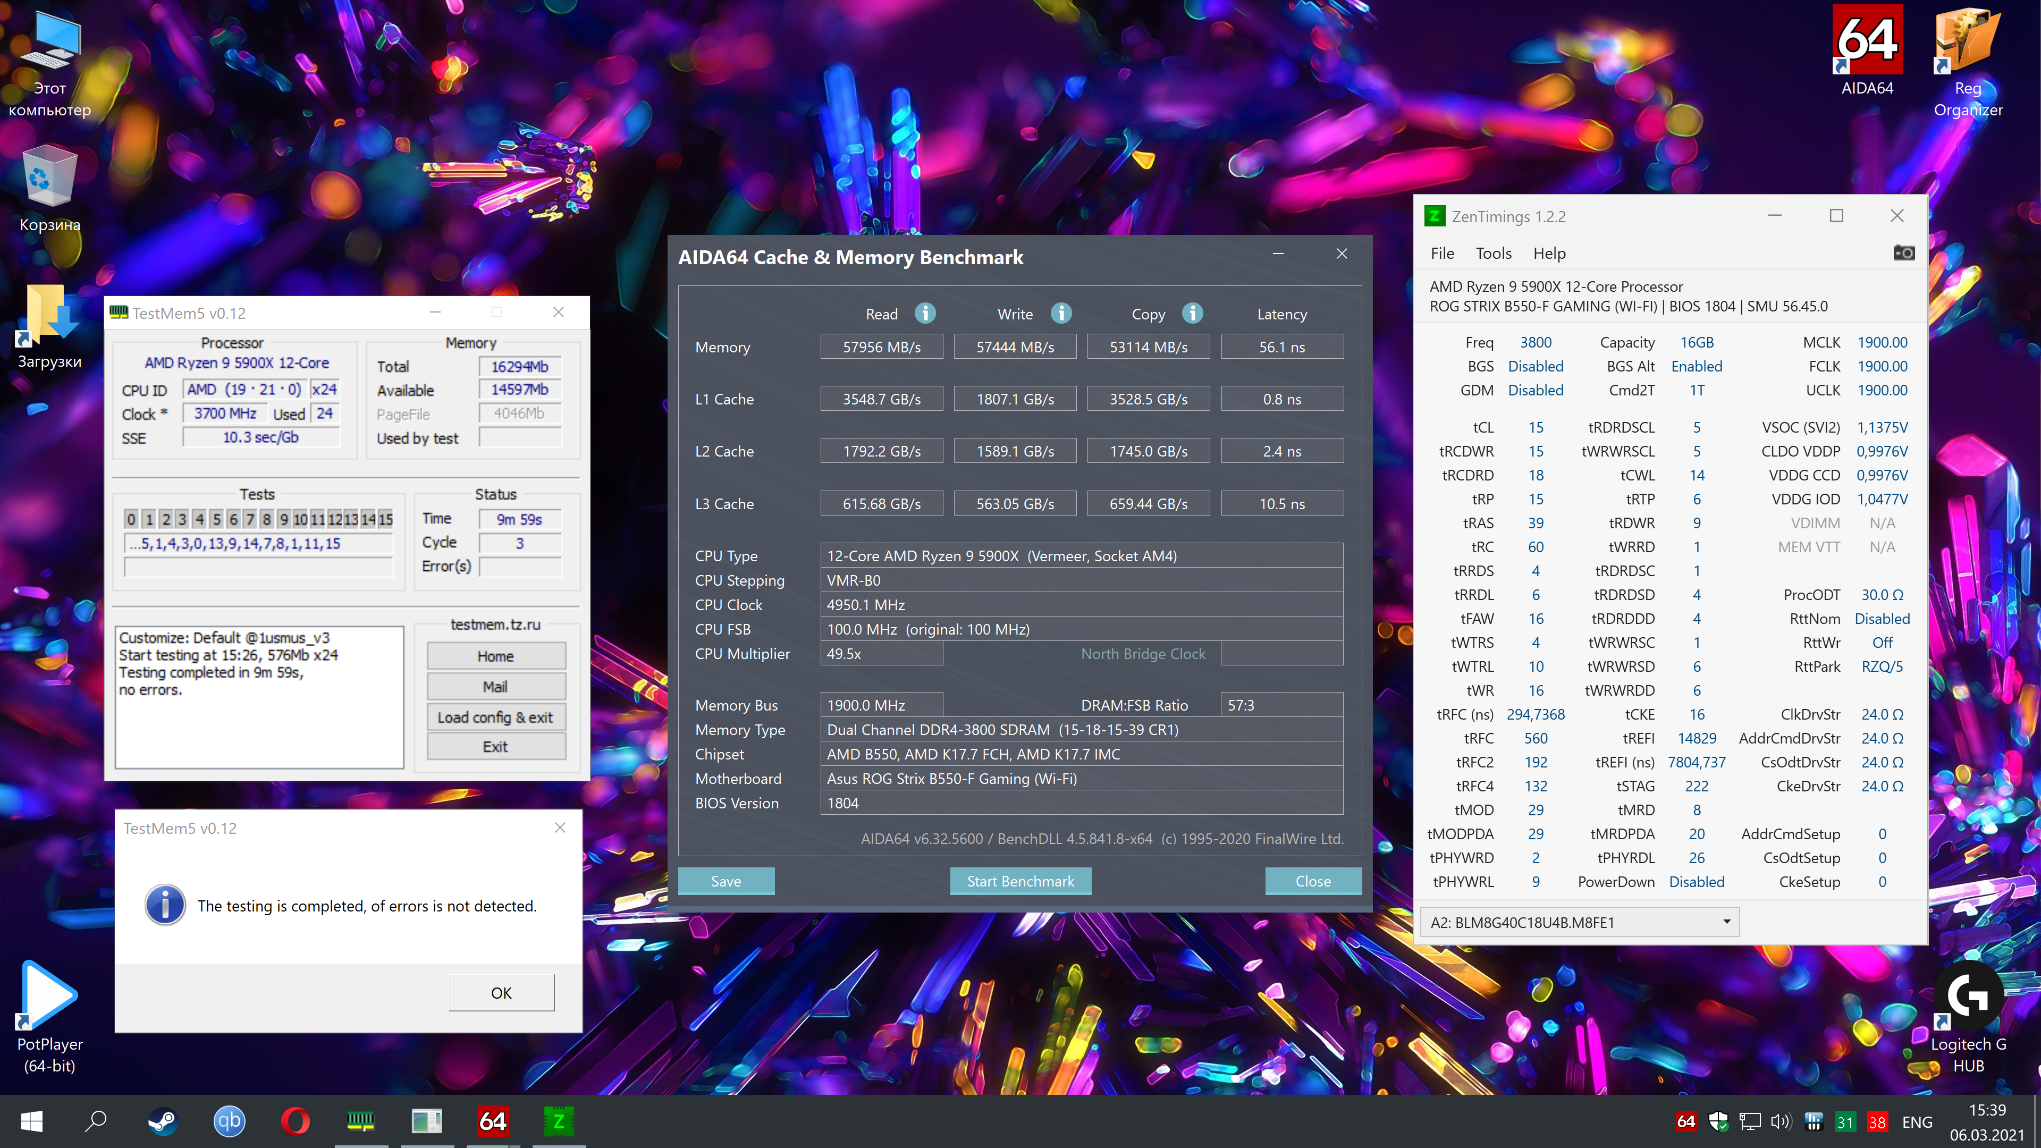This screenshot has width=2041, height=1148.
Task: Expand the memory module selection dropdown
Action: [1726, 922]
